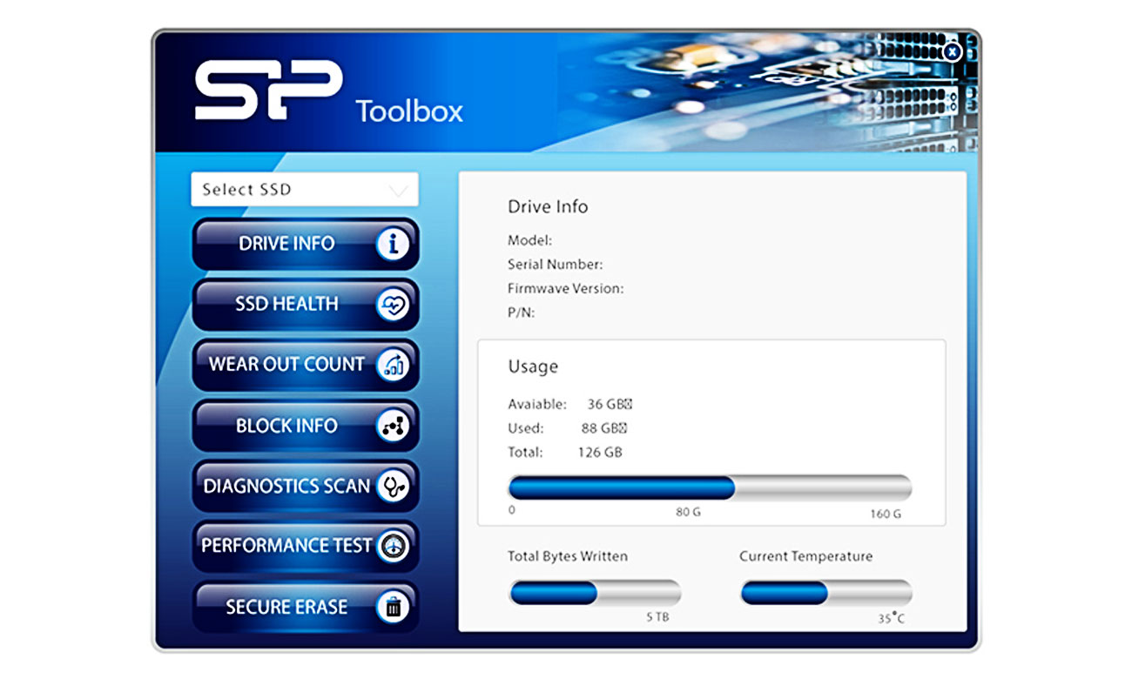Click the 160 G scale label
This screenshot has height=679, width=1132.
point(886,514)
